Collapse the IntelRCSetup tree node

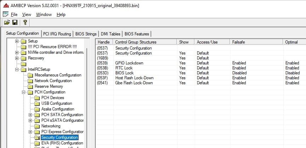[x=17, y=69]
